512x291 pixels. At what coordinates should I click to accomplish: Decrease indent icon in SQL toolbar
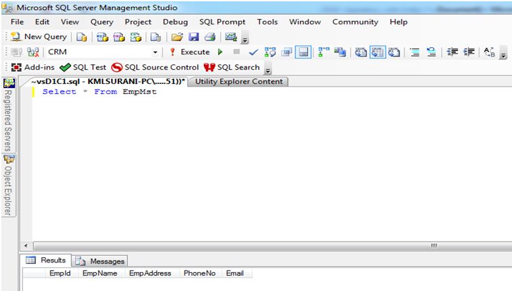452,52
